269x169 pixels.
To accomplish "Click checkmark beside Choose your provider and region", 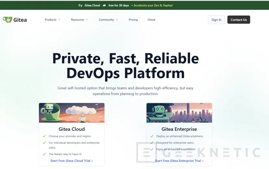I will [44, 136].
